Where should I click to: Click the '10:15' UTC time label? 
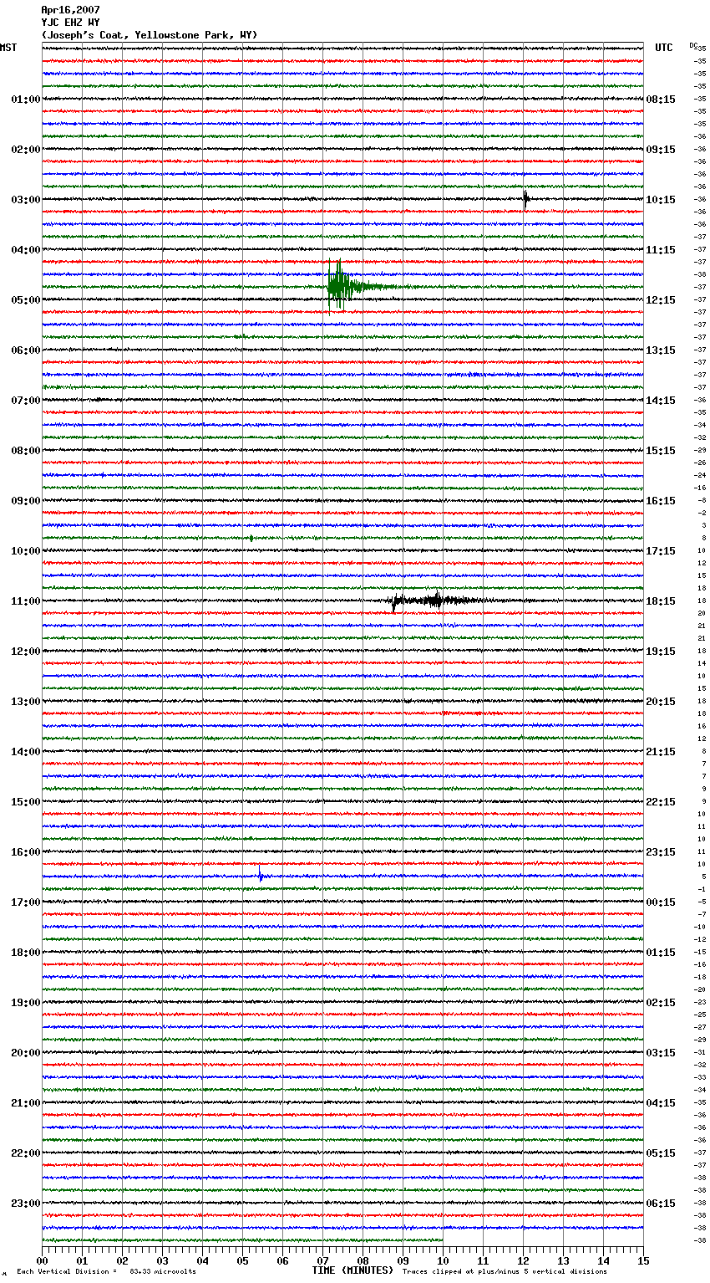tap(661, 200)
